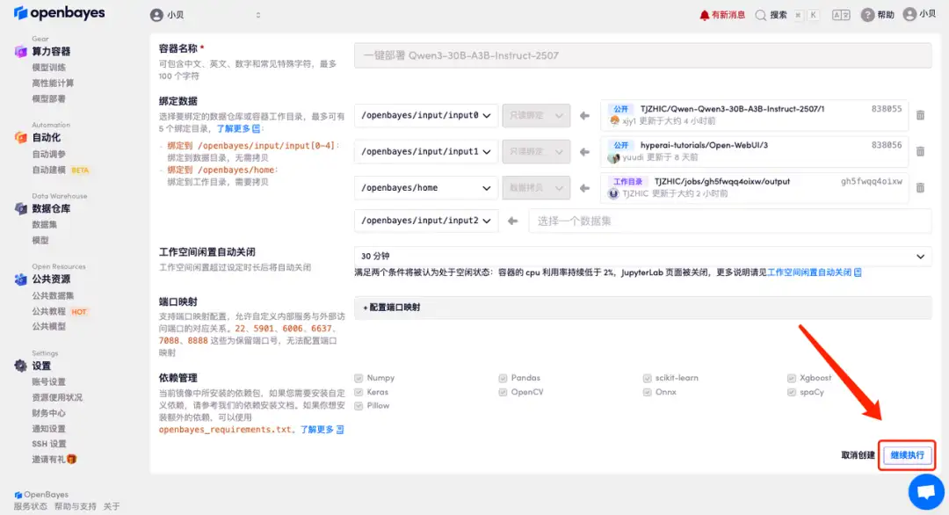Click the 搜索 magnifier icon
The image size is (949, 515).
point(761,15)
